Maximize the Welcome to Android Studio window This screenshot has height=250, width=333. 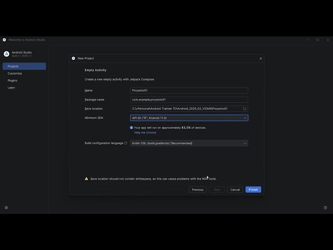[317, 40]
